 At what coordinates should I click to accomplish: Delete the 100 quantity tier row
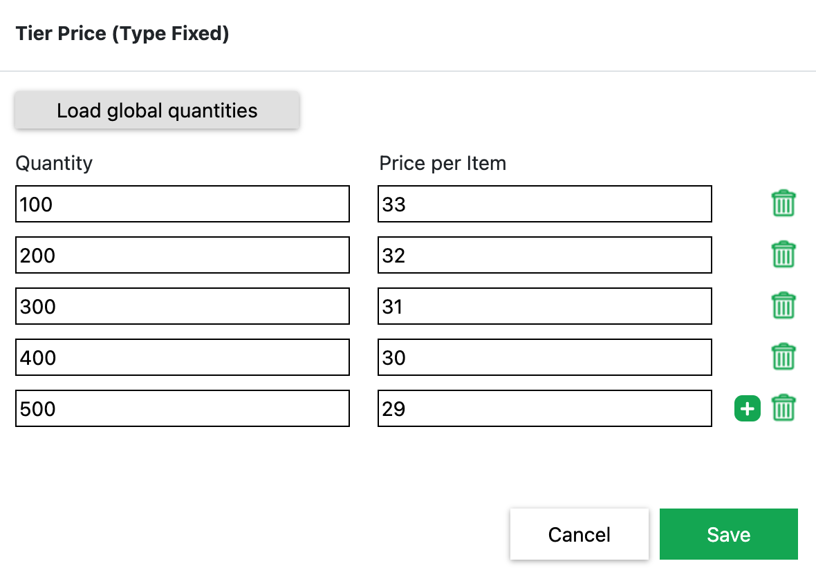pyautogui.click(x=783, y=204)
